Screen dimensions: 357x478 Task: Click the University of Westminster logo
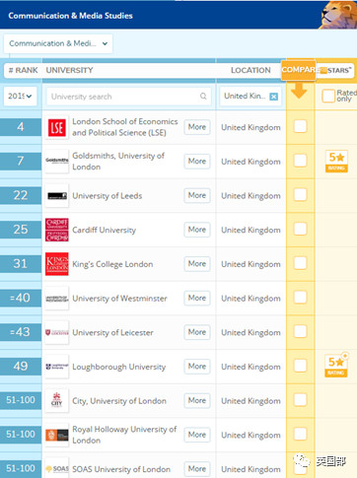pos(57,299)
